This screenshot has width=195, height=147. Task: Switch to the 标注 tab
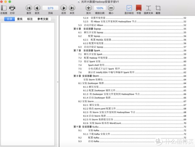(30, 19)
